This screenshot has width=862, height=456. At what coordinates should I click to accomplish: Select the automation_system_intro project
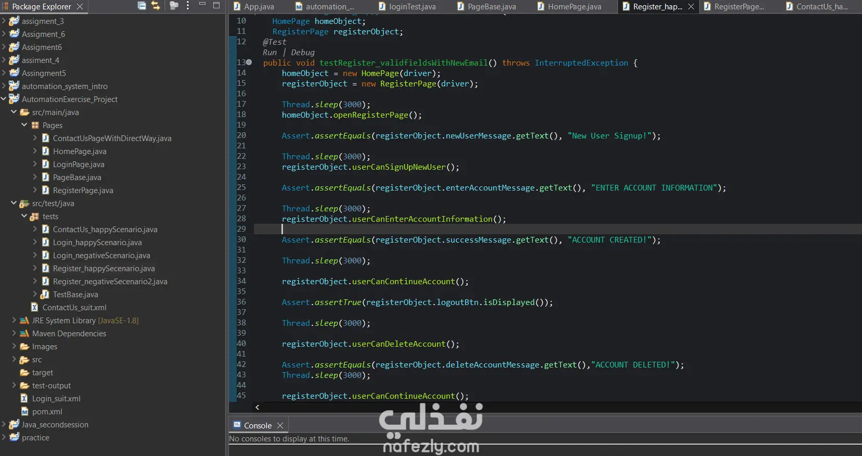pyautogui.click(x=65, y=86)
